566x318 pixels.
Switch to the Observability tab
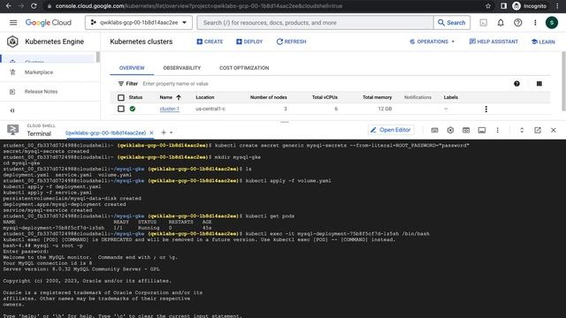[182, 68]
